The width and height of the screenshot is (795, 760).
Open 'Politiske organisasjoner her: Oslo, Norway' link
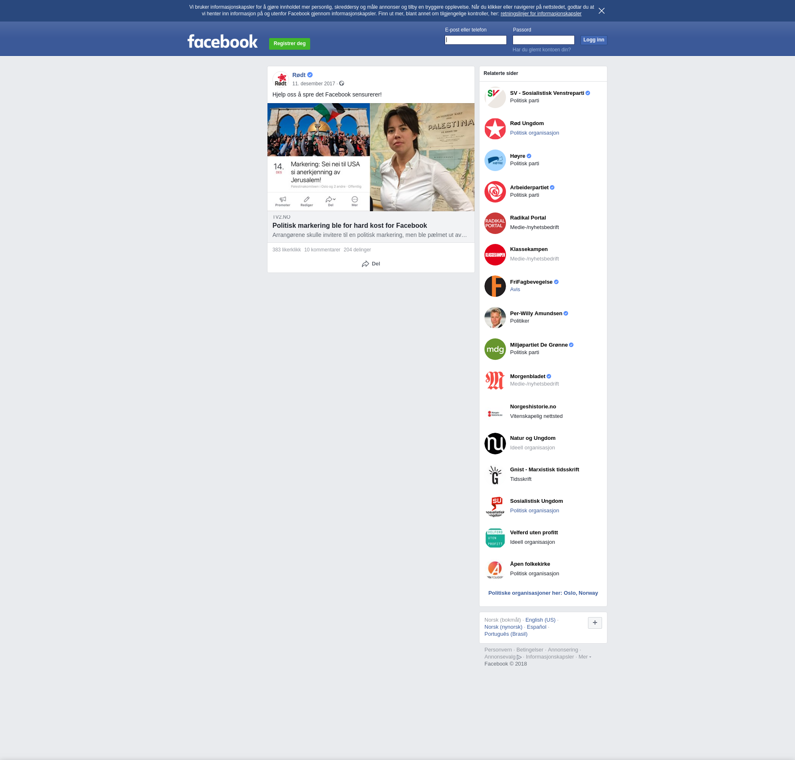[x=543, y=593]
